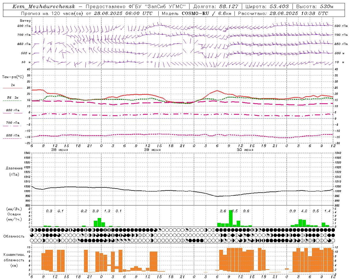Click the 500 гПа temperature legend entry
Screen dimensions: 349x279
pos(13,135)
